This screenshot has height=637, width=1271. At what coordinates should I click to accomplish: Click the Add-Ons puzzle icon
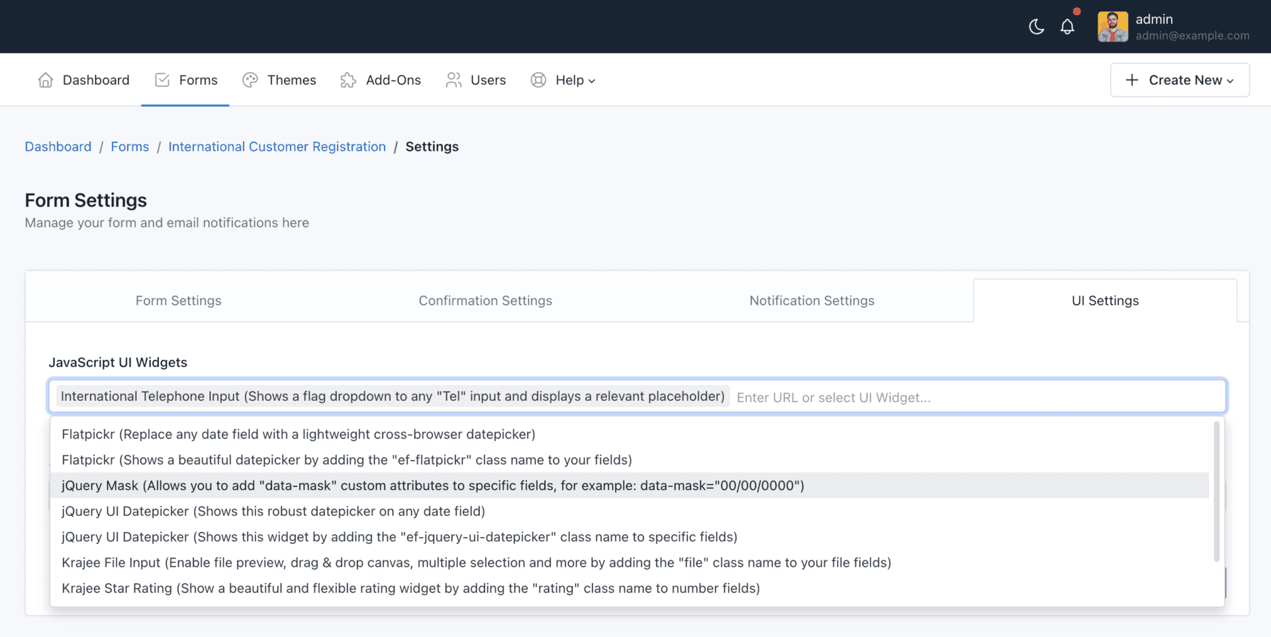click(348, 80)
